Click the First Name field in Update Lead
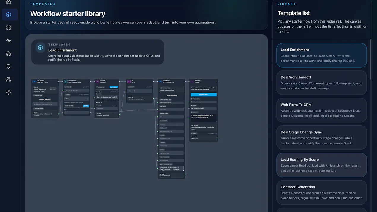 tap(171, 117)
